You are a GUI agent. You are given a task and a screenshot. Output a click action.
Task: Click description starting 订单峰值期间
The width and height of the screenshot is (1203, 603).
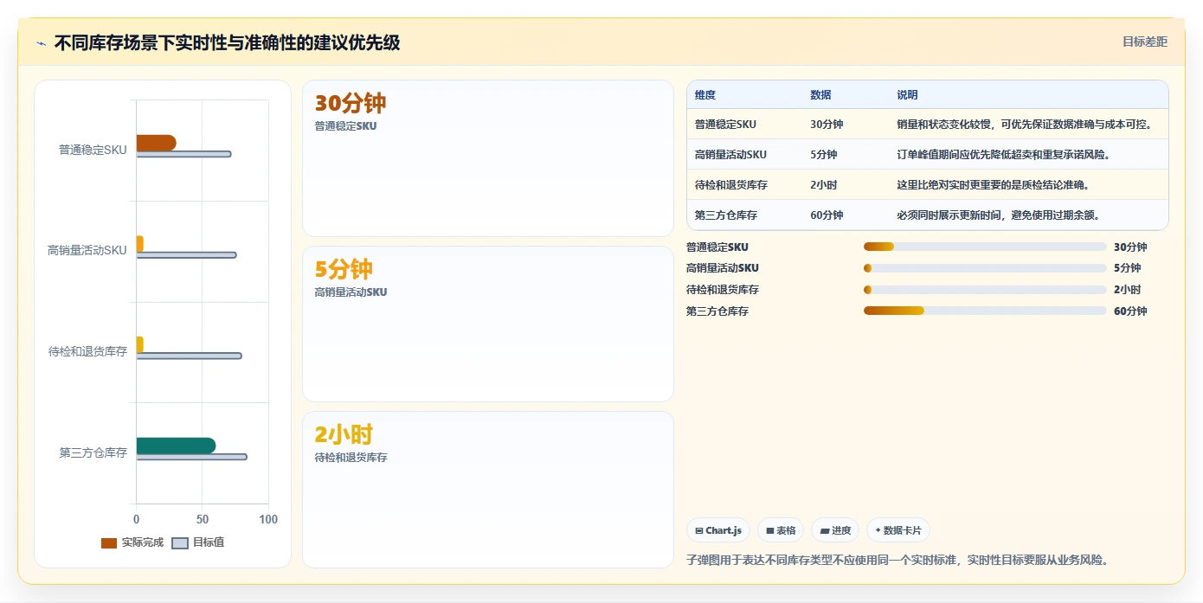click(x=1003, y=155)
